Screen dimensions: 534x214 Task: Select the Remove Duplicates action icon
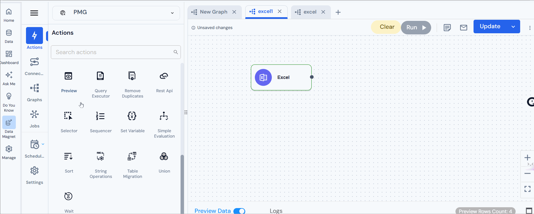[132, 76]
